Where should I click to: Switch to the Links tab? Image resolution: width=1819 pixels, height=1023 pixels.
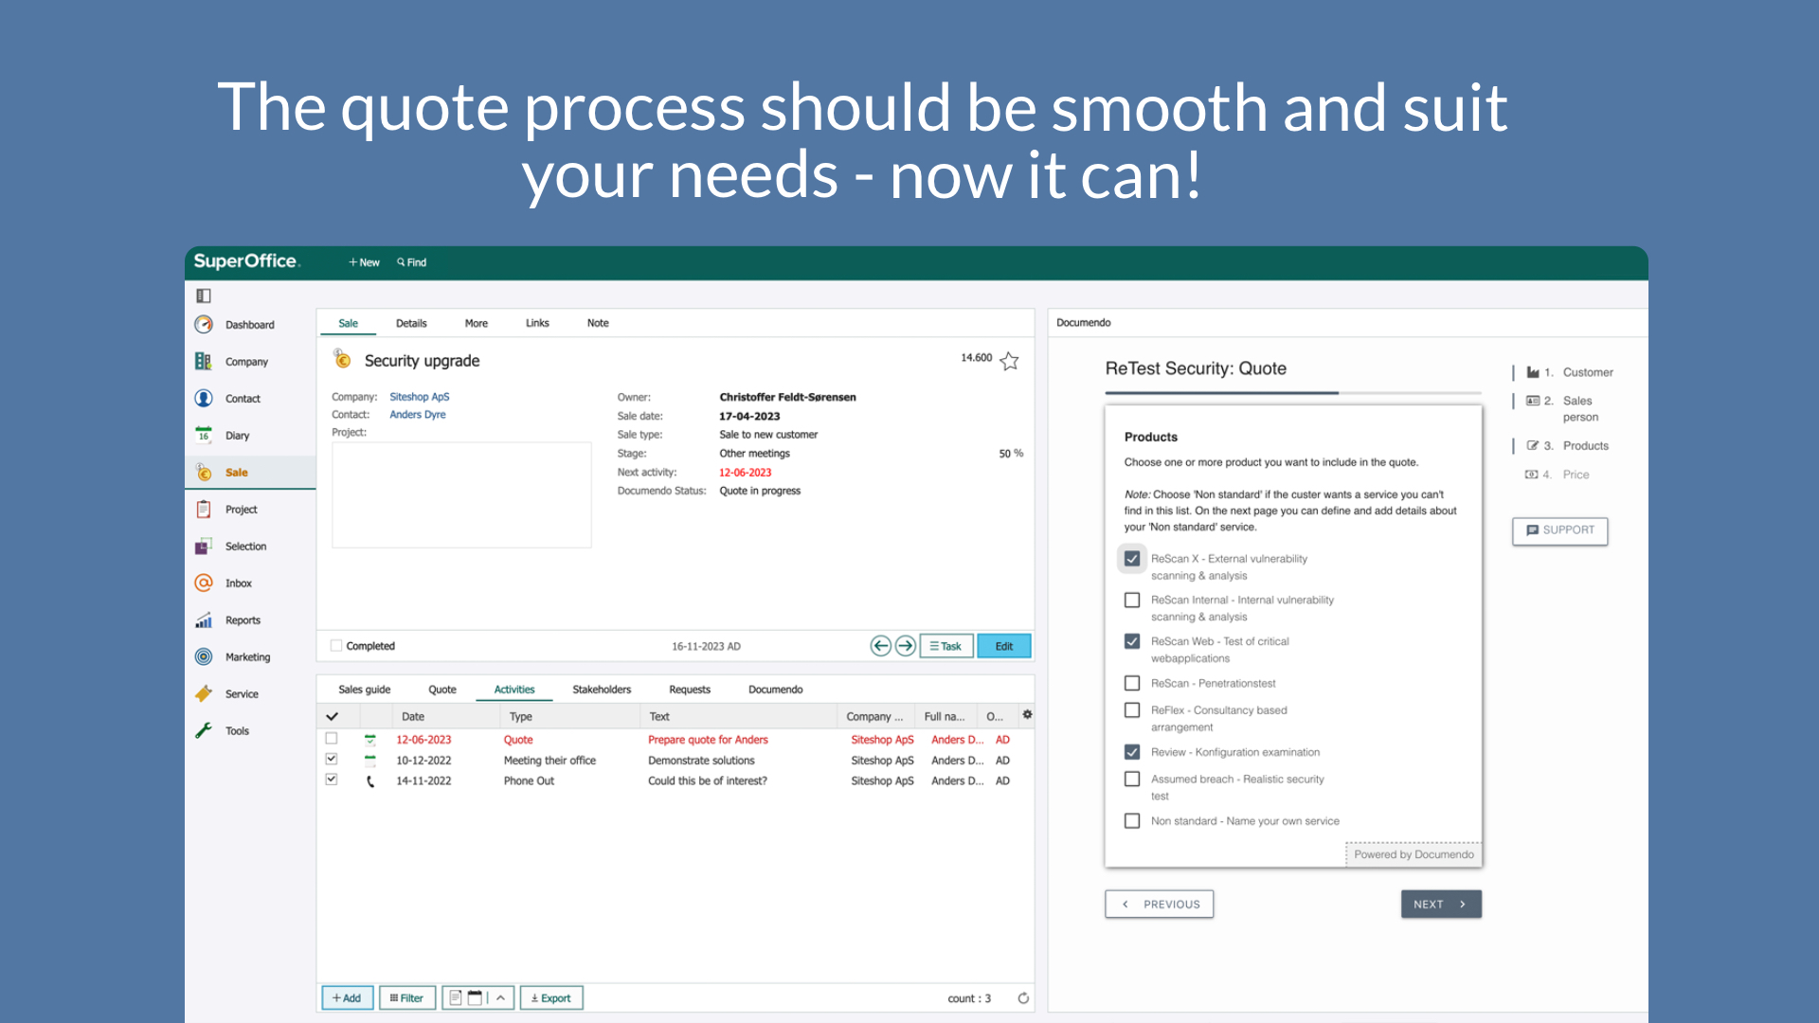[x=537, y=323]
